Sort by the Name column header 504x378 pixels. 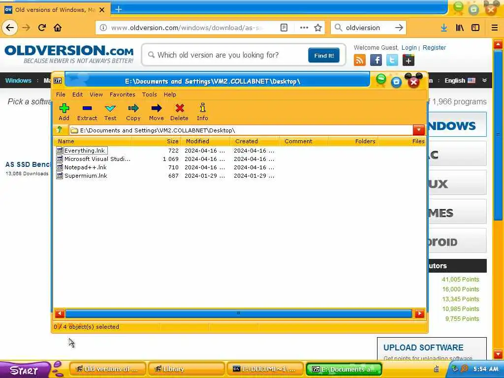pos(93,141)
